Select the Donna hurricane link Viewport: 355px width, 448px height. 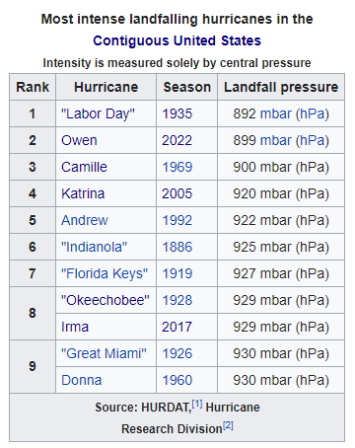(x=82, y=380)
